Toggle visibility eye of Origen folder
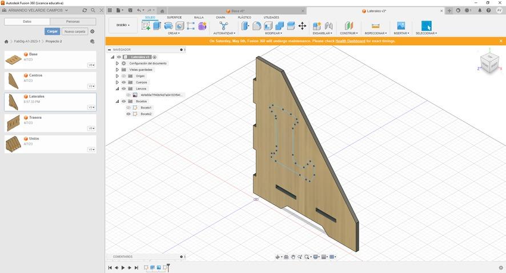 coord(123,76)
